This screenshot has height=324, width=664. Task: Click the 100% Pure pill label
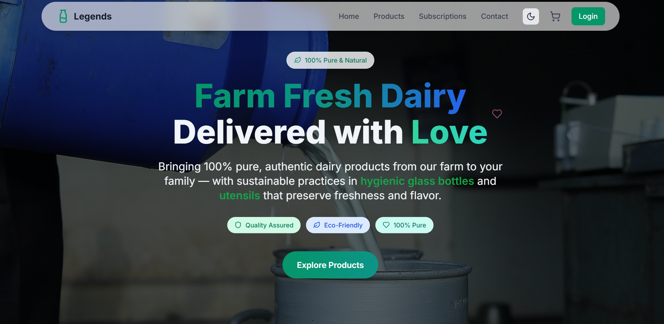(x=410, y=225)
